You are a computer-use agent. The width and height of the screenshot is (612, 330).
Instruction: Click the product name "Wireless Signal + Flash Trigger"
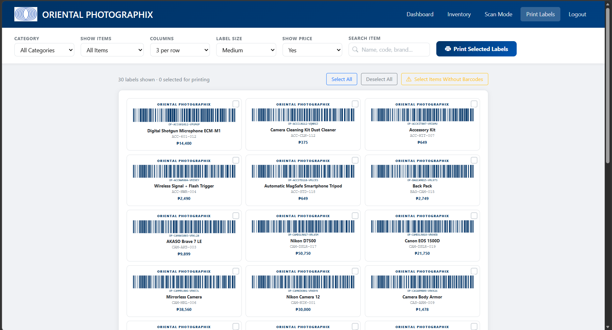point(184,186)
